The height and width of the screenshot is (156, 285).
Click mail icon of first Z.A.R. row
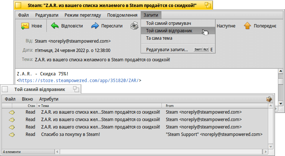tap(12, 112)
